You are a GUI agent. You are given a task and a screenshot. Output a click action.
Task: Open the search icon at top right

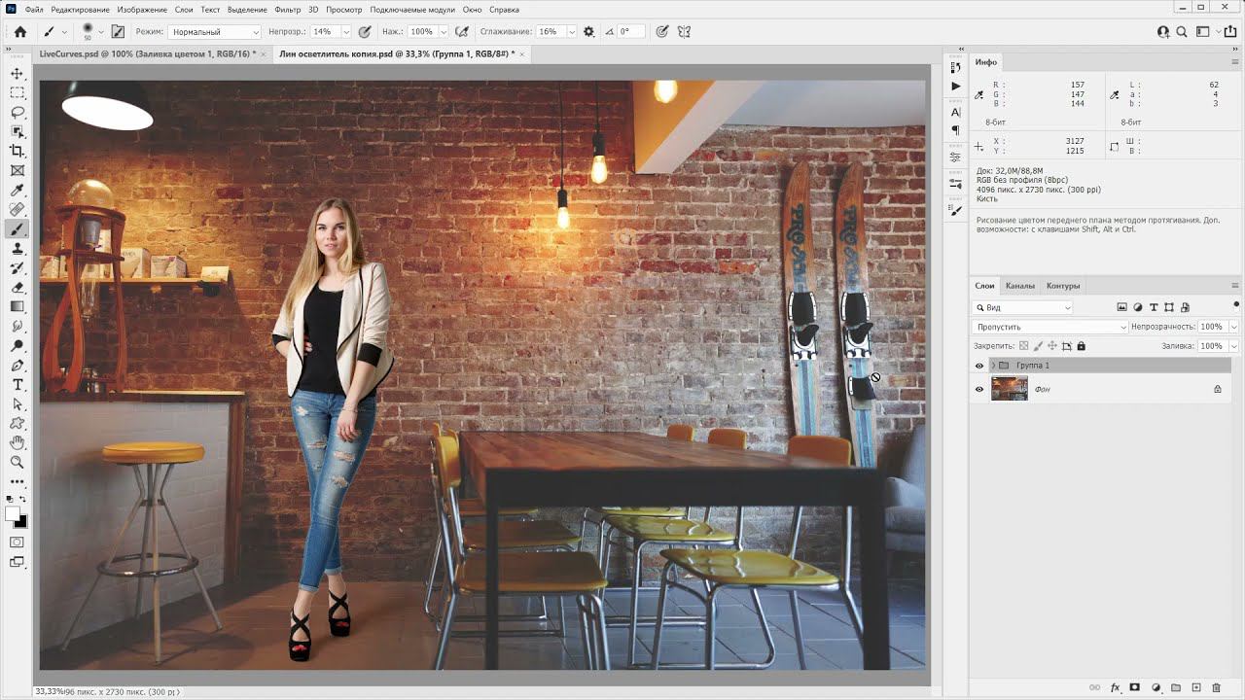coord(1183,32)
